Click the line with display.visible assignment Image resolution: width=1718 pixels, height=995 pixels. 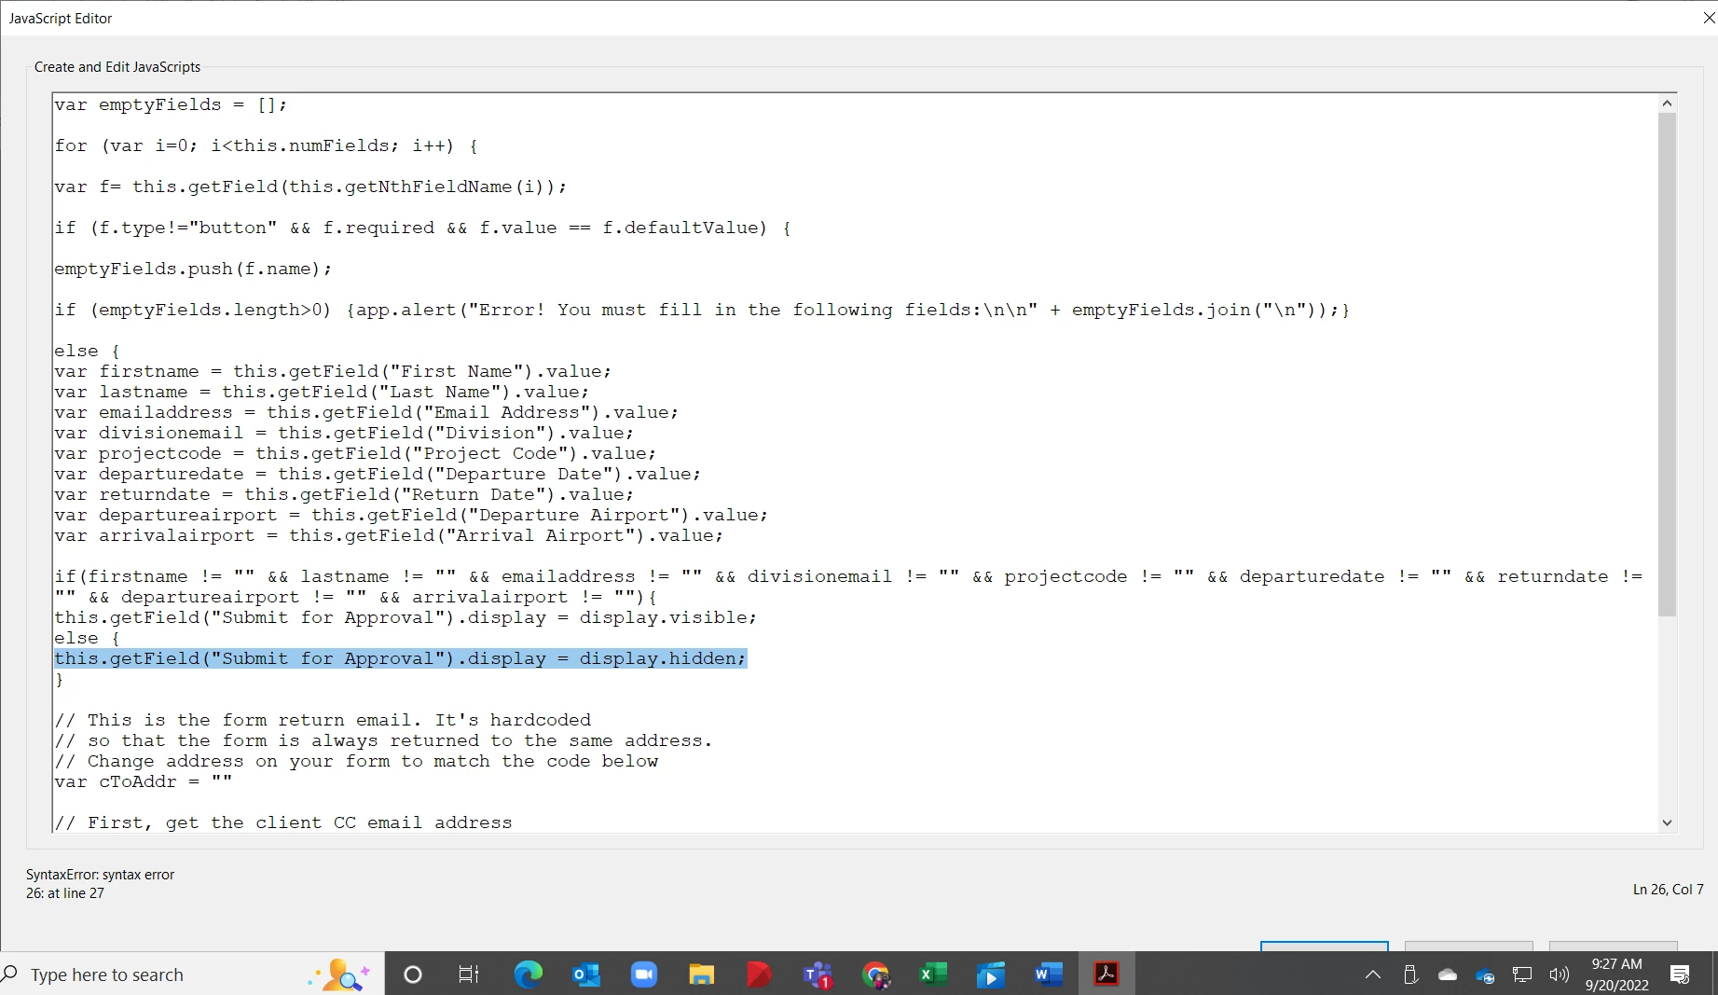click(x=405, y=617)
